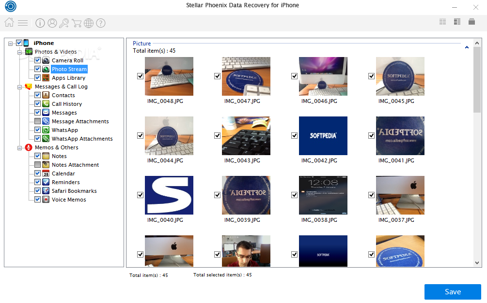Switch to thumbnail grid view icon
The width and height of the screenshot is (487, 303).
(x=442, y=22)
